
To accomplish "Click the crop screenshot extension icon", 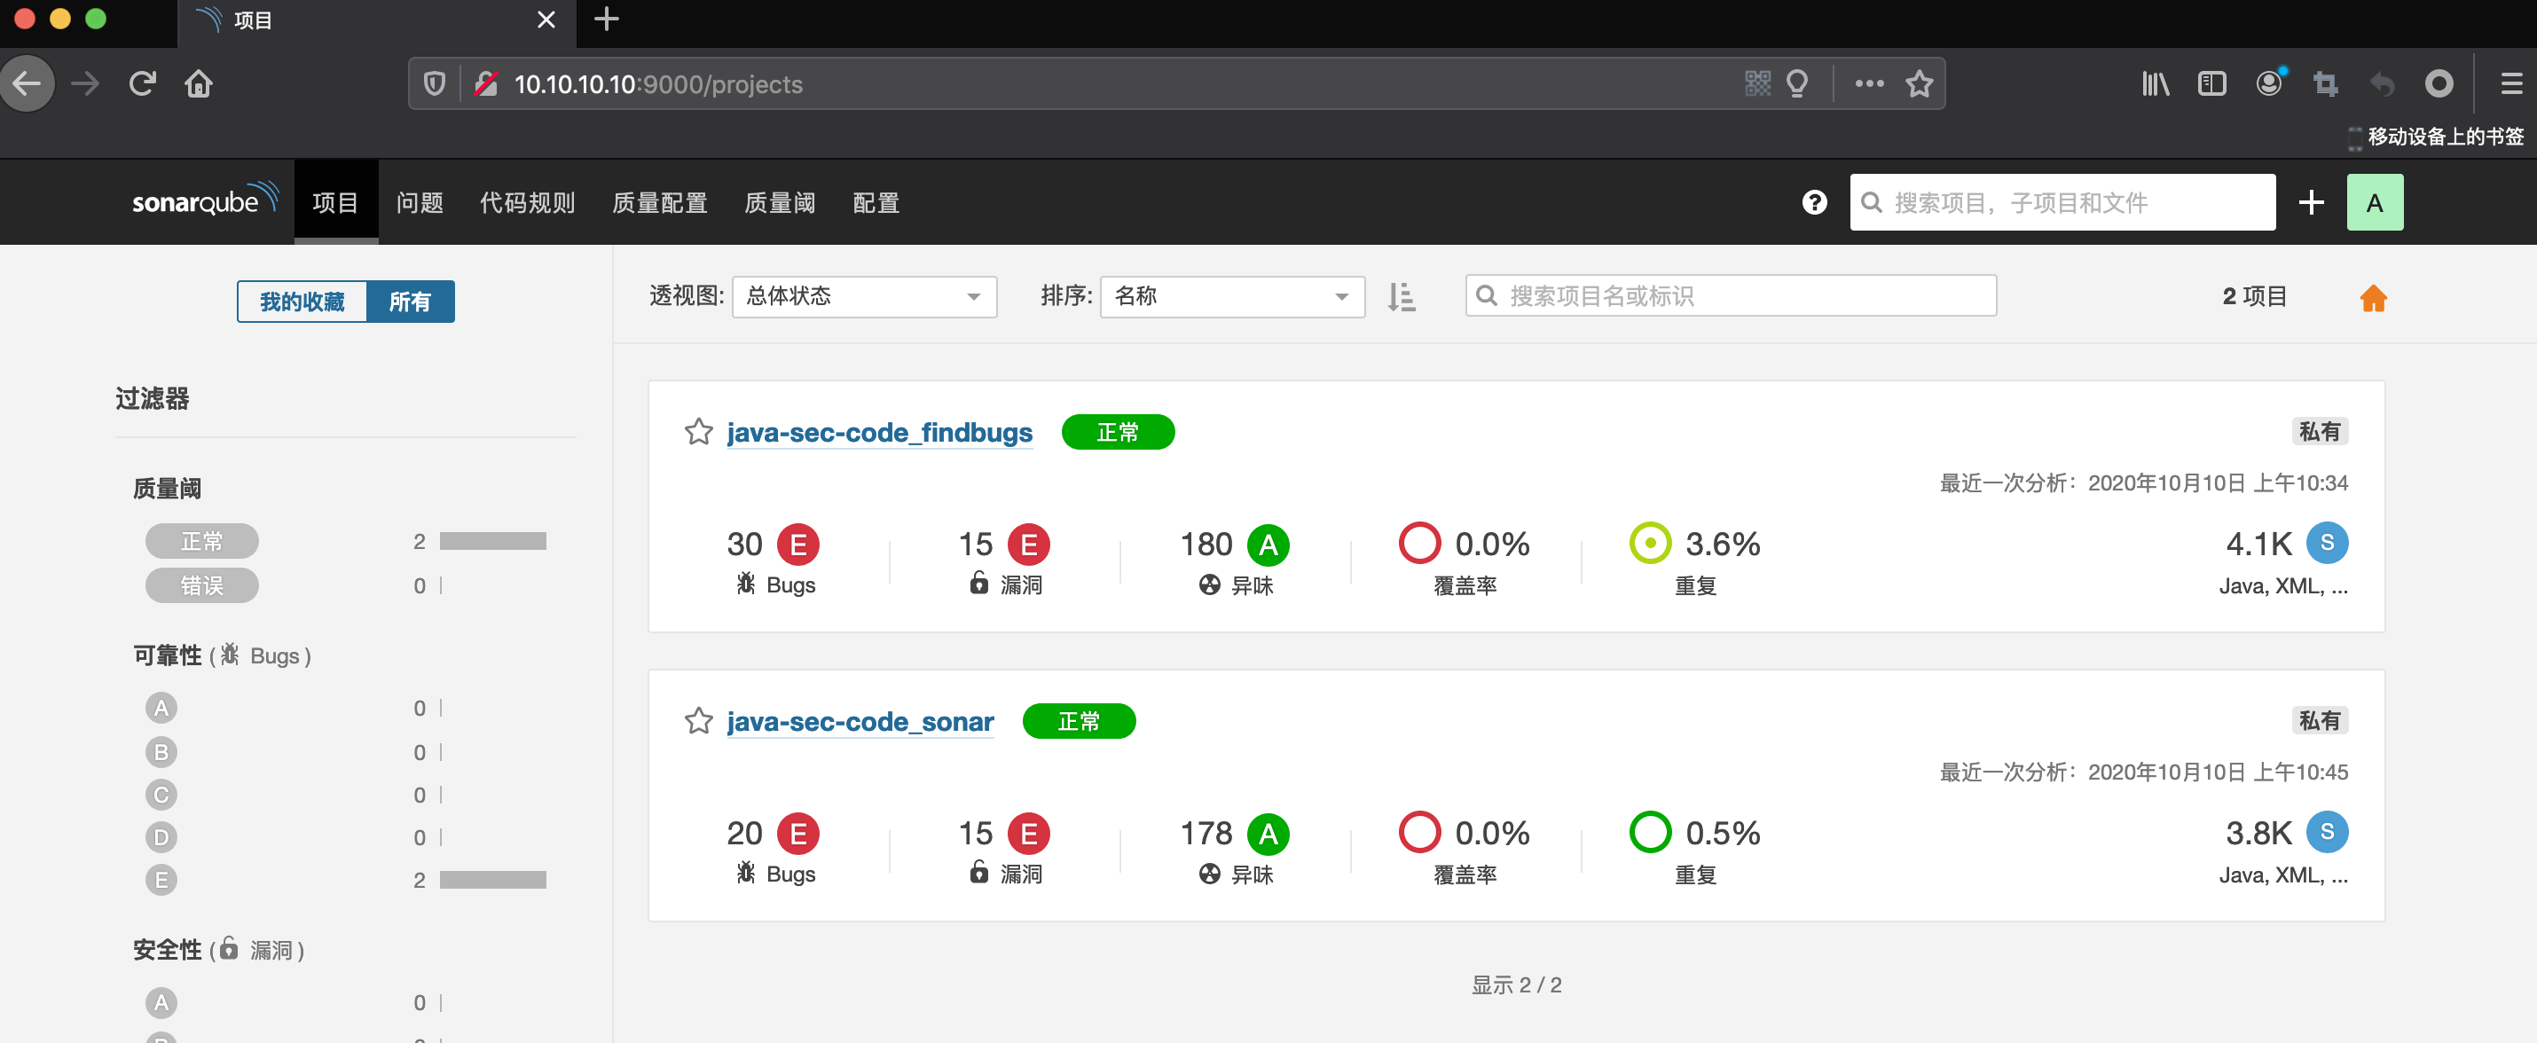I will (x=2325, y=83).
